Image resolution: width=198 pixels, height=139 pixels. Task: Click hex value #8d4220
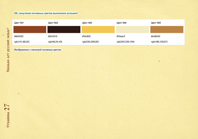coord(19,36)
